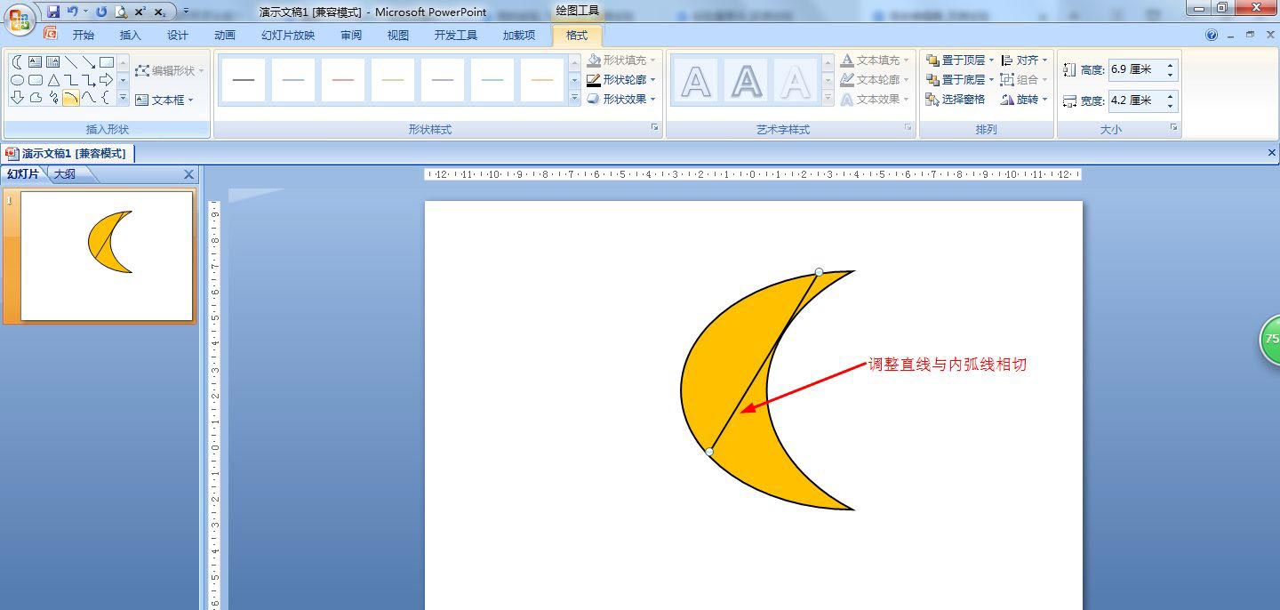This screenshot has width=1280, height=610.
Task: Select the Down Arrow shape tool
Action: [17, 98]
